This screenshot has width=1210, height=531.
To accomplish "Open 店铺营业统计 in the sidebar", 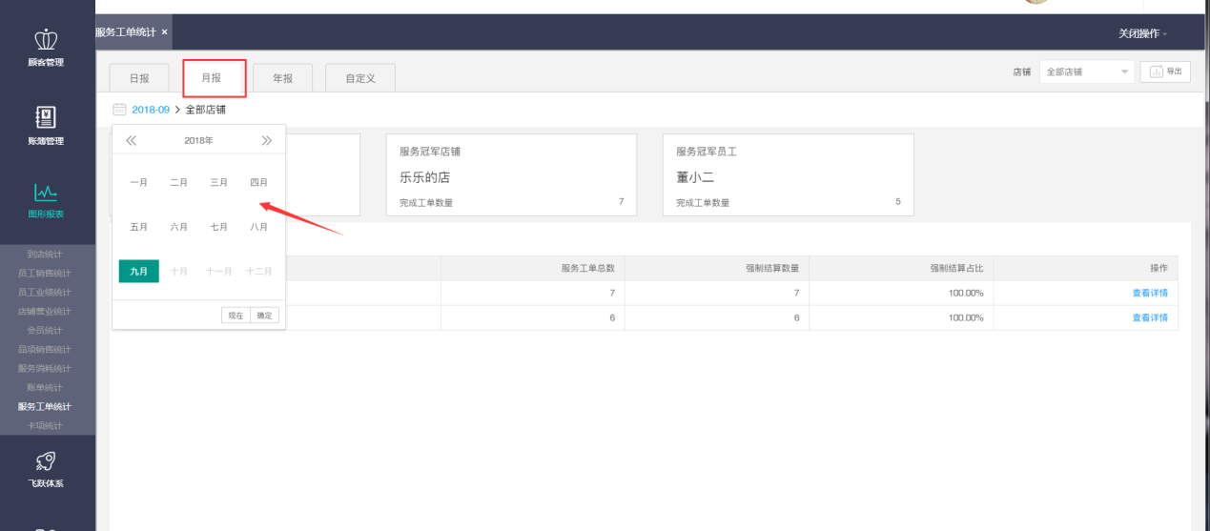I will tap(45, 311).
